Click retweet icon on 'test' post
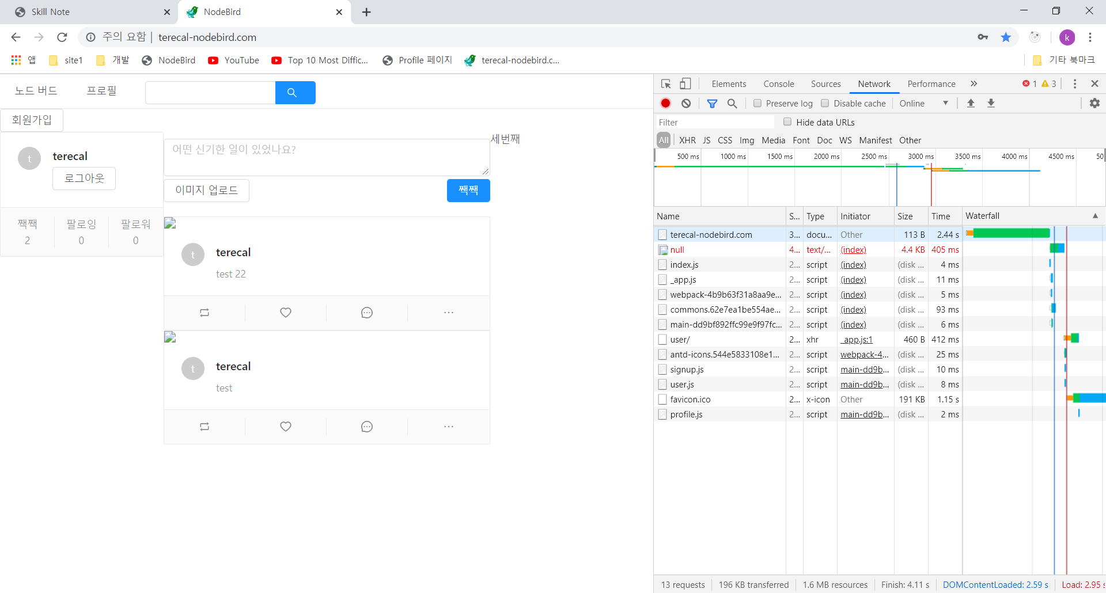Screen dimensions: 1106x593 tap(204, 427)
